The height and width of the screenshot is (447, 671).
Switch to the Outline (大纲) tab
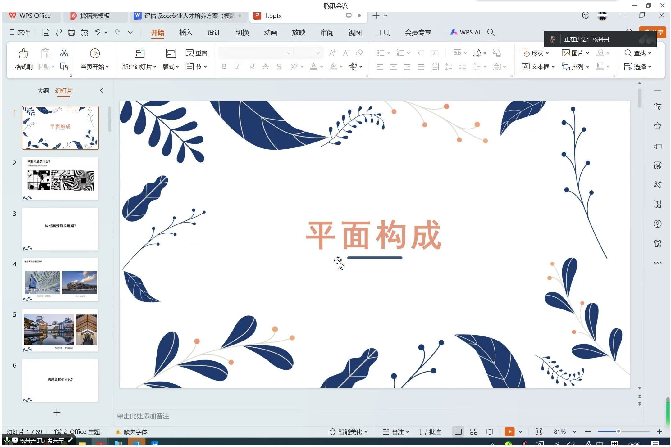point(43,91)
